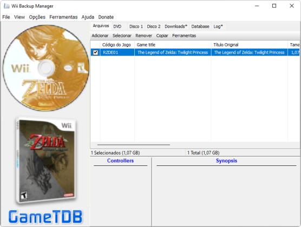Switch to the Disco 1 tab
The image size is (301, 227).
pyautogui.click(x=136, y=26)
